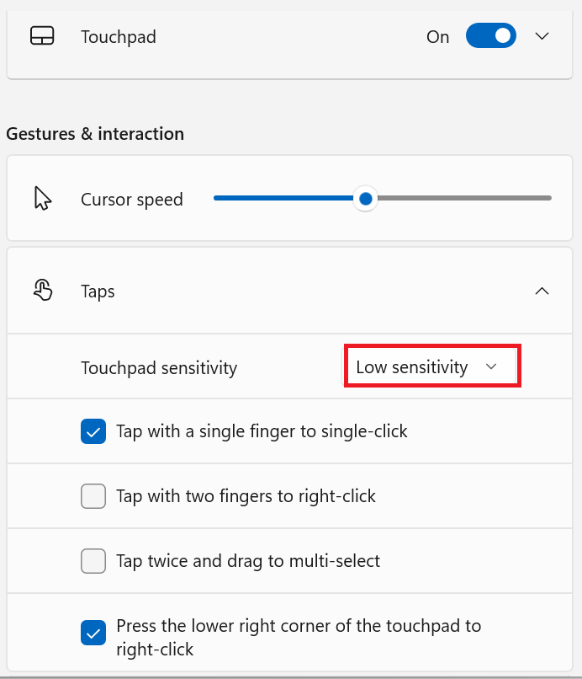Turn off the Touchpad toggle switch
This screenshot has height=679, width=582.
pyautogui.click(x=490, y=36)
